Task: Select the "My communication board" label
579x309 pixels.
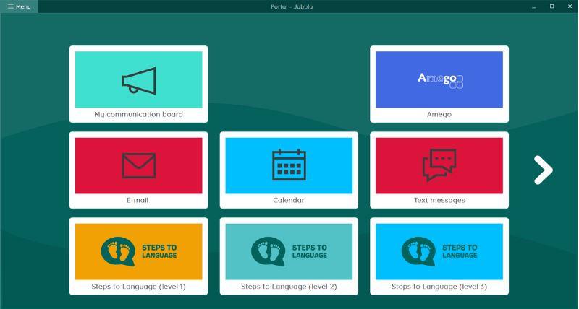Action: click(x=138, y=114)
